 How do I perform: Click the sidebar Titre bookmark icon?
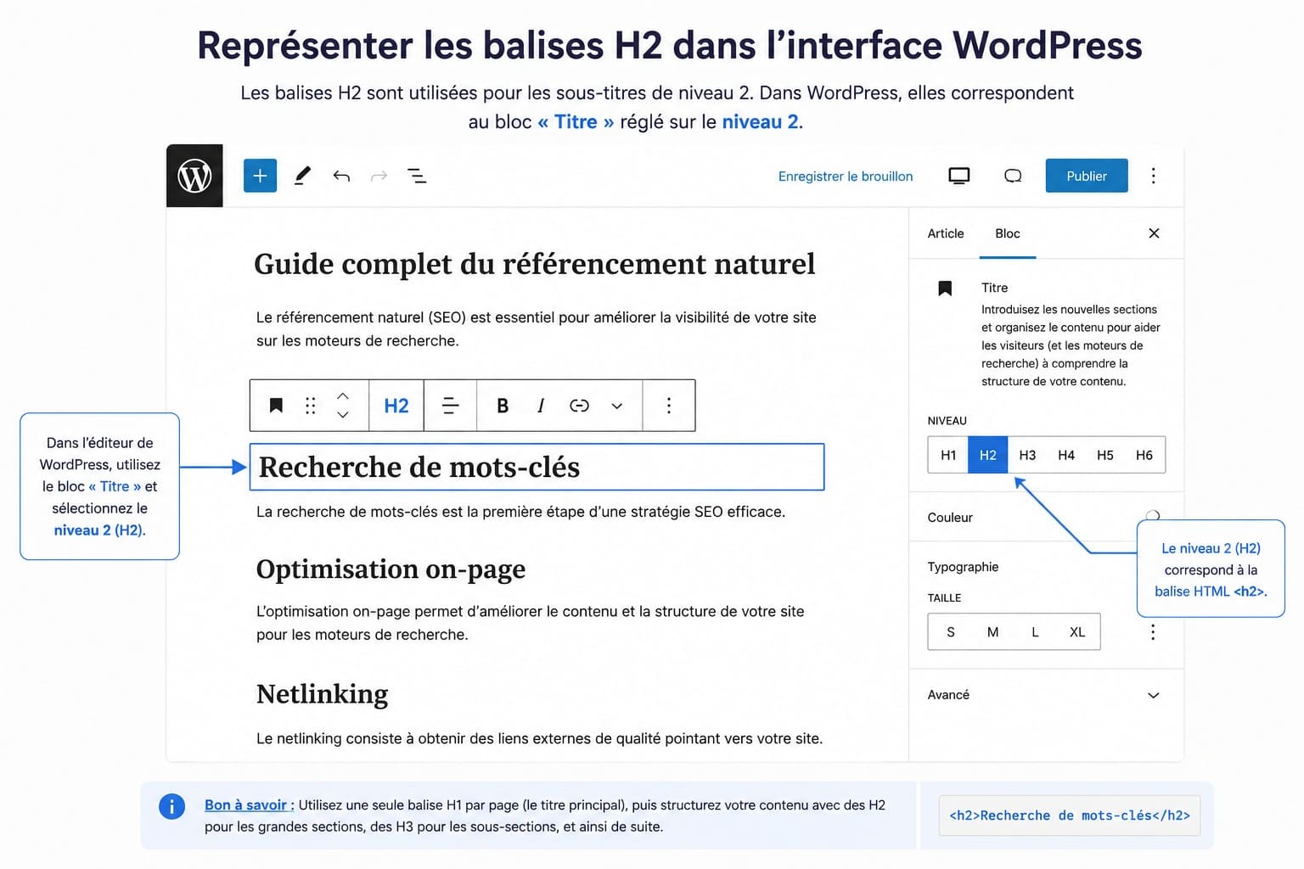(x=945, y=289)
